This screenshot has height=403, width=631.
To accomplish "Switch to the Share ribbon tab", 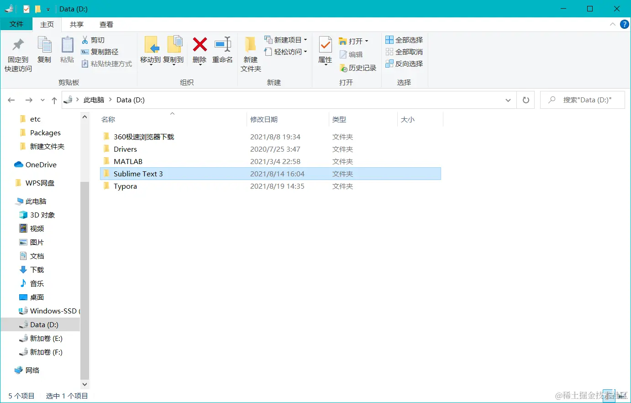I will [x=77, y=25].
